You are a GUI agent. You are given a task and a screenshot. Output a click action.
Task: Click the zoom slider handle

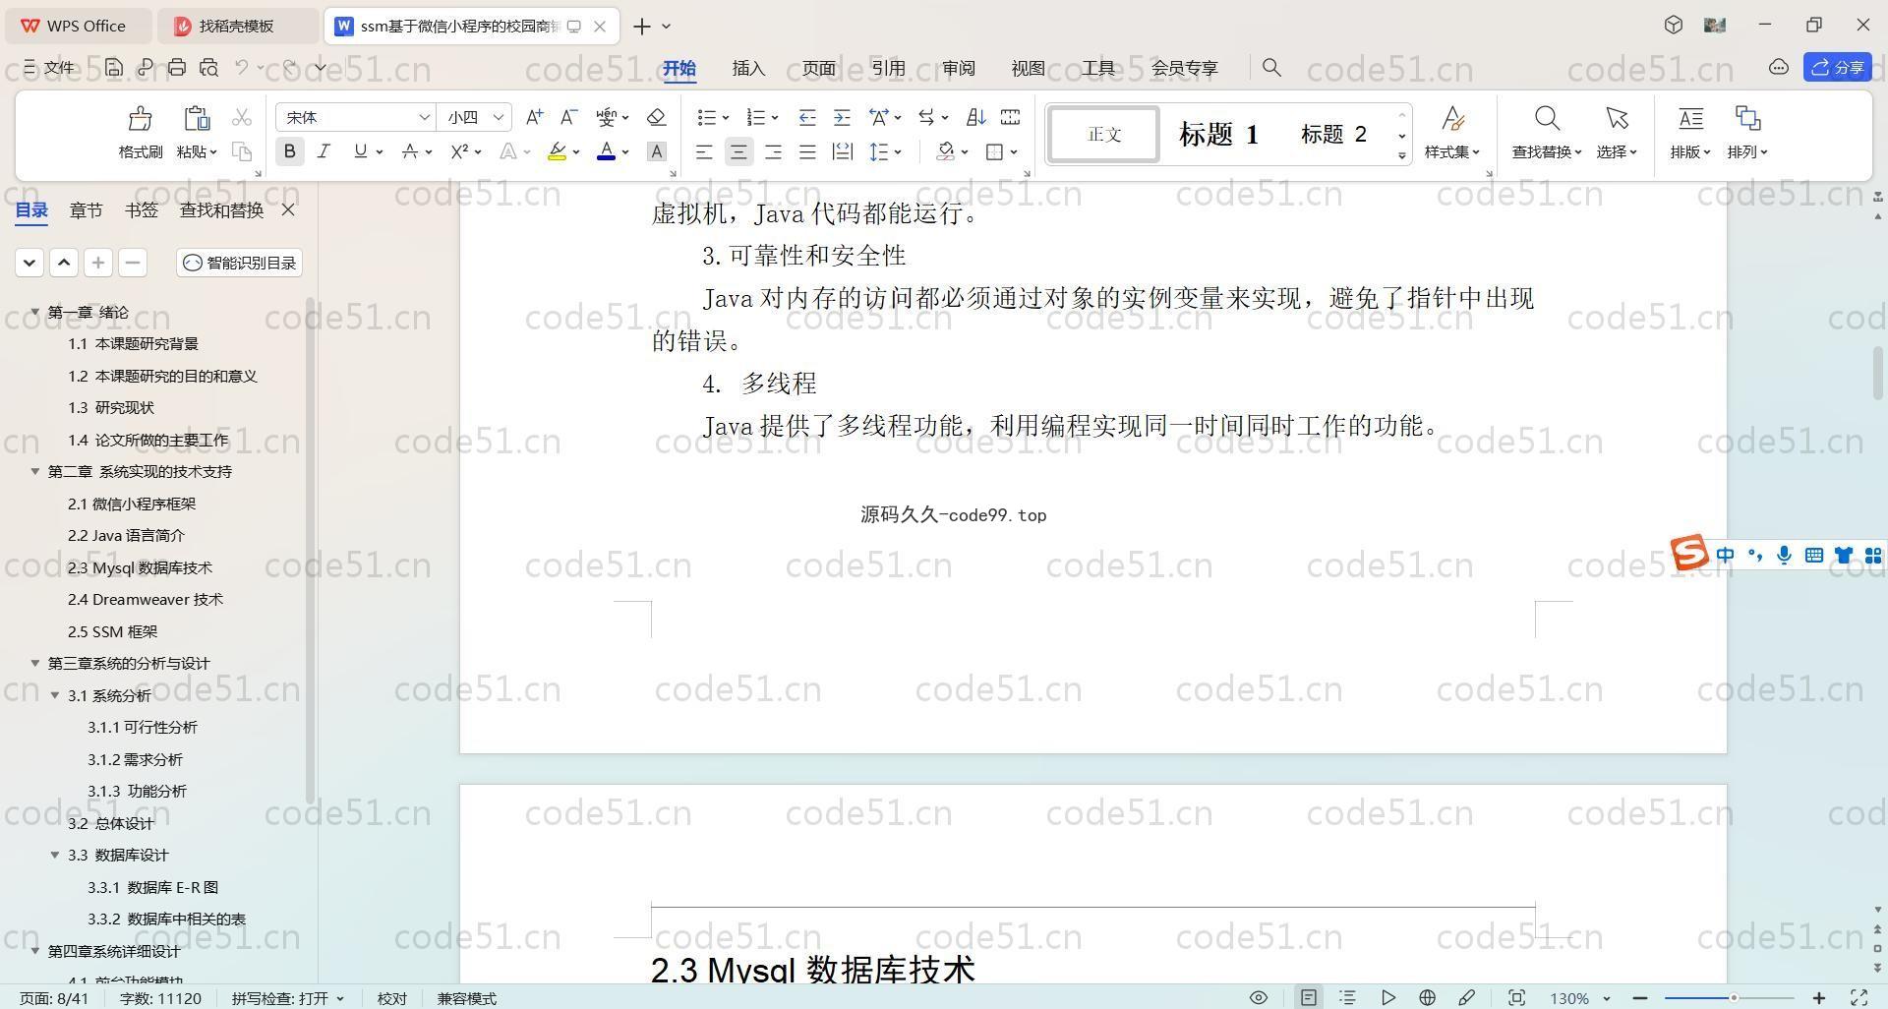[1734, 998]
